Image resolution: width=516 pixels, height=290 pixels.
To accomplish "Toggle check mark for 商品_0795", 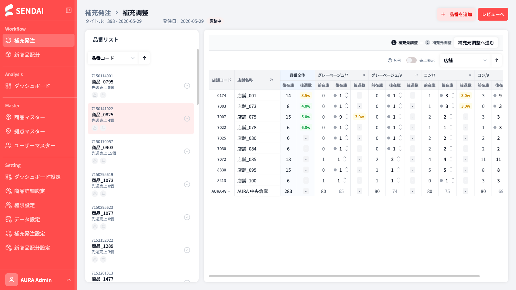I will tap(187, 86).
